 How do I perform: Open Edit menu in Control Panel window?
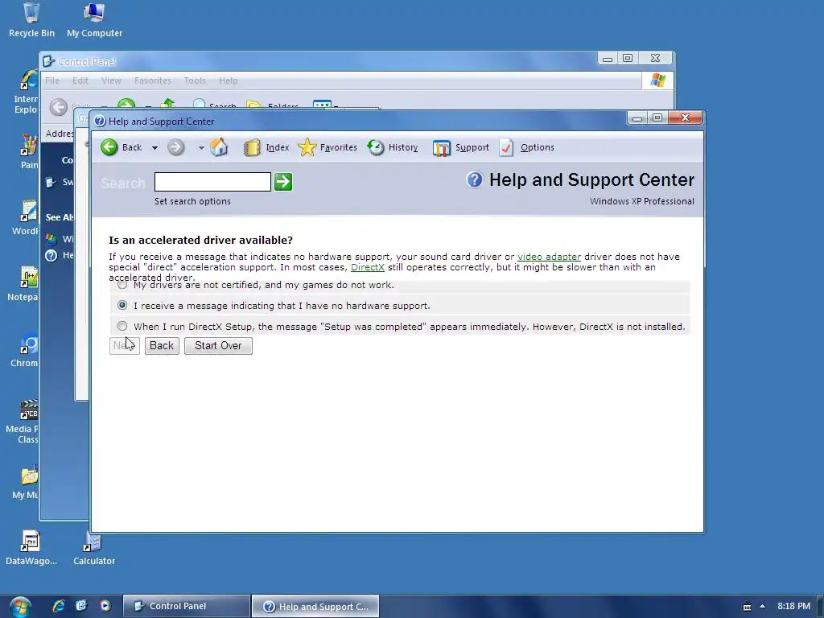coord(80,80)
